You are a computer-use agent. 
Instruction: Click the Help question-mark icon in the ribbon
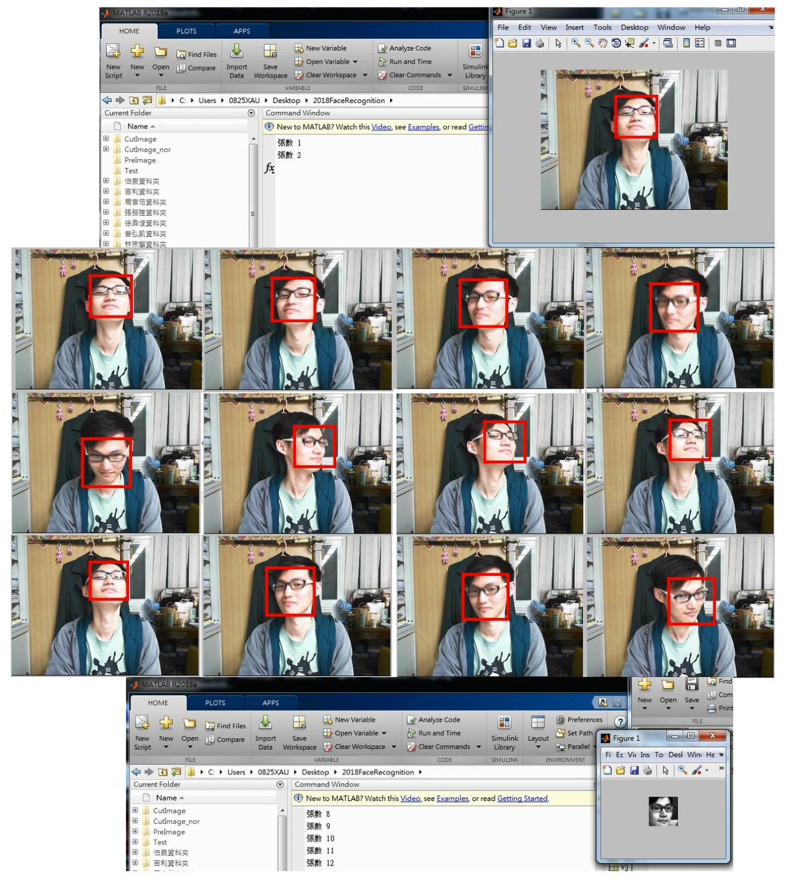click(x=620, y=722)
